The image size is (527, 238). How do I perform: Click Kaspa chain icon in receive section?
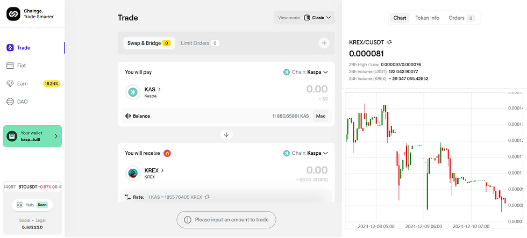(x=286, y=153)
